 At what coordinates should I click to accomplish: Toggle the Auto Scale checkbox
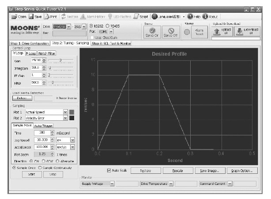tap(109, 171)
